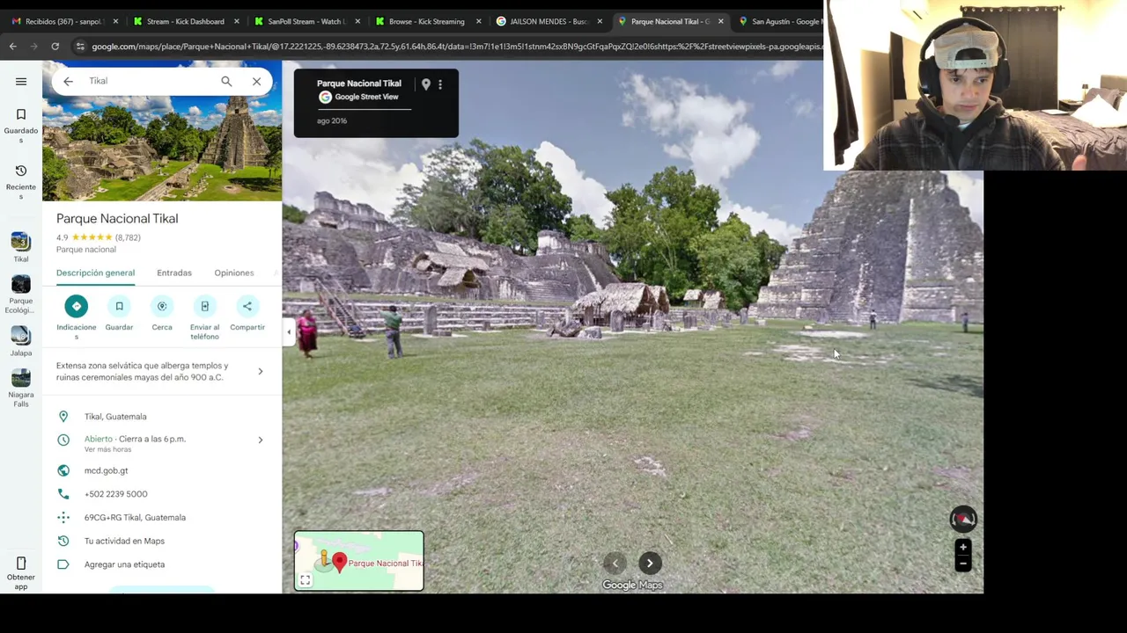The width and height of the screenshot is (1127, 633).
Task: Expand the minimap with the fullscreen icon
Action: coord(305,580)
